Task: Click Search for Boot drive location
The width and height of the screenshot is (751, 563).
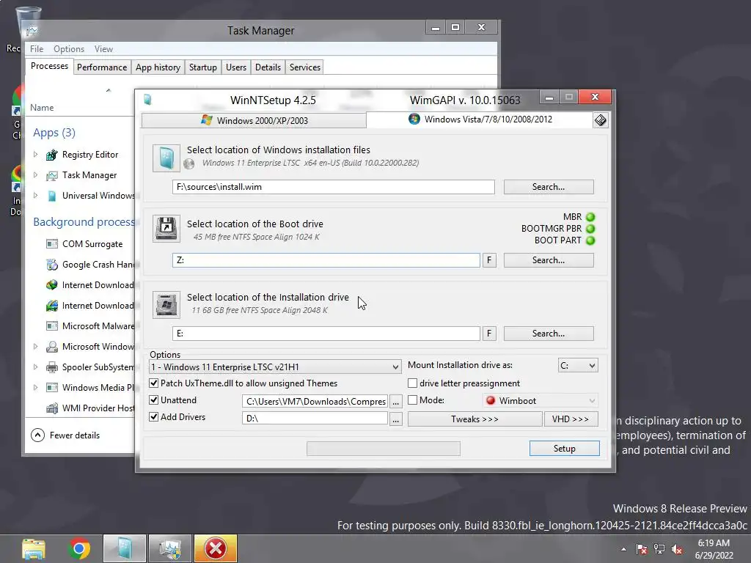Action: [549, 260]
